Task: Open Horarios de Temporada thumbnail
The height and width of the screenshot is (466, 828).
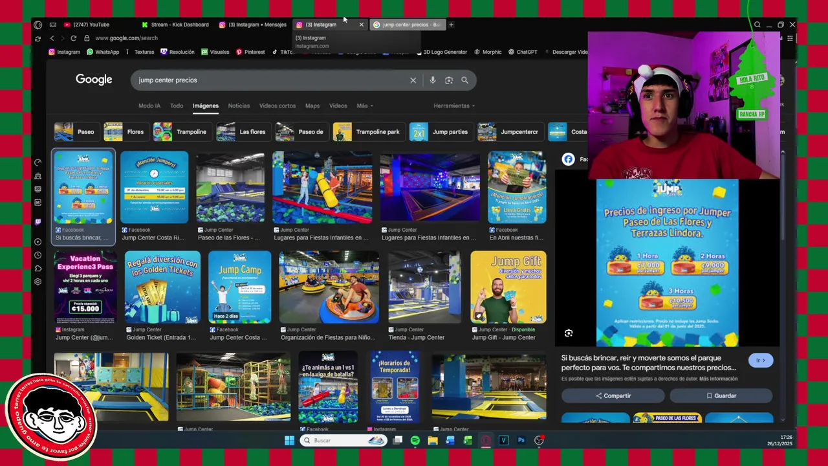Action: coord(395,388)
